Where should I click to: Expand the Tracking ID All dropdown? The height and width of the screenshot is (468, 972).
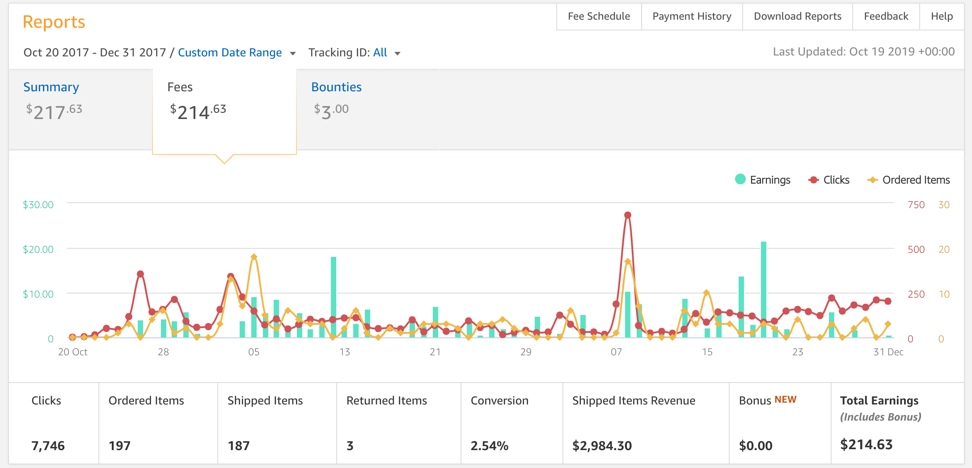(380, 53)
